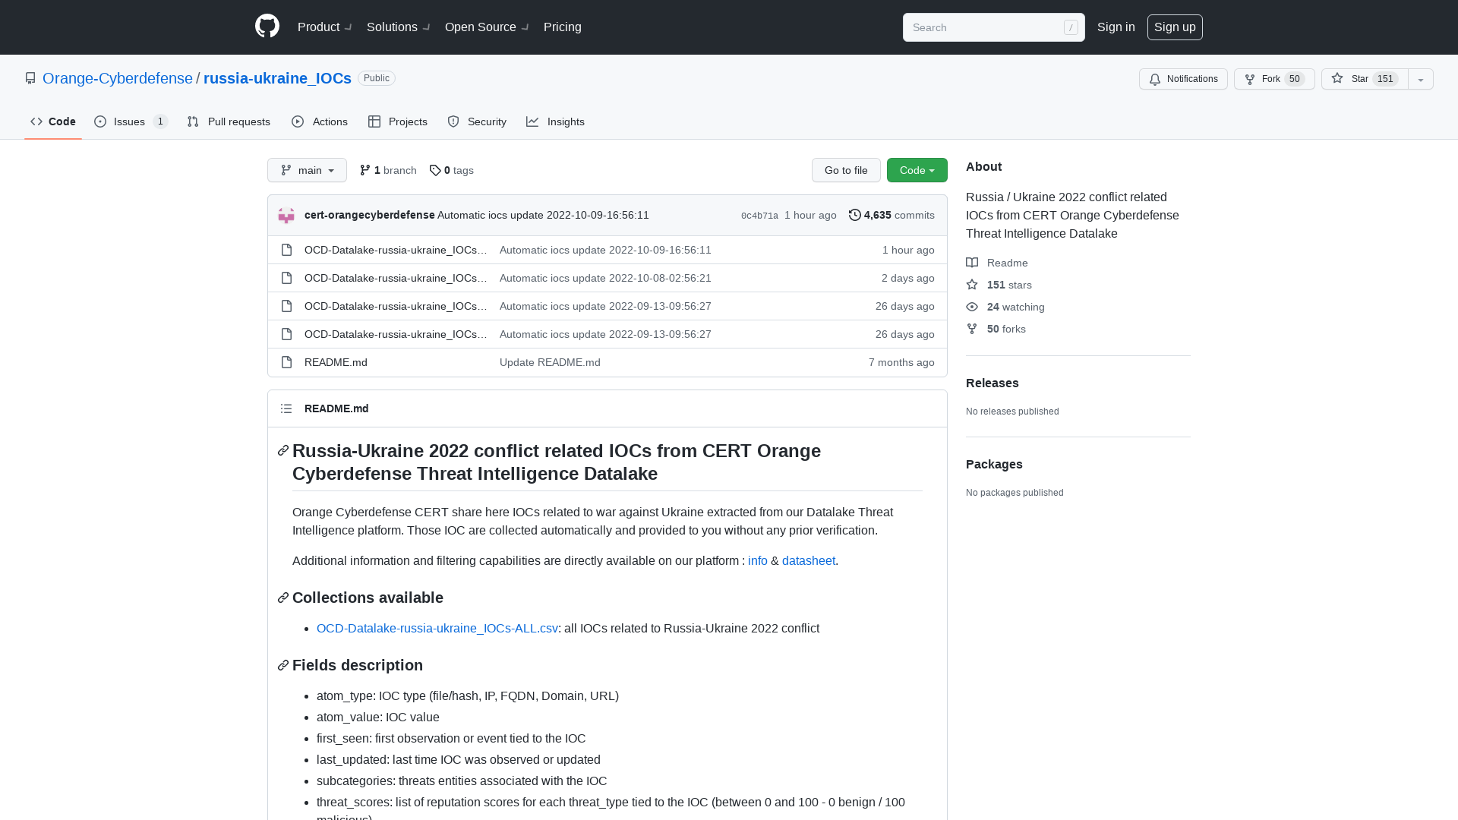This screenshot has height=820, width=1458.
Task: Open the Packages section heading
Action: [x=994, y=465]
